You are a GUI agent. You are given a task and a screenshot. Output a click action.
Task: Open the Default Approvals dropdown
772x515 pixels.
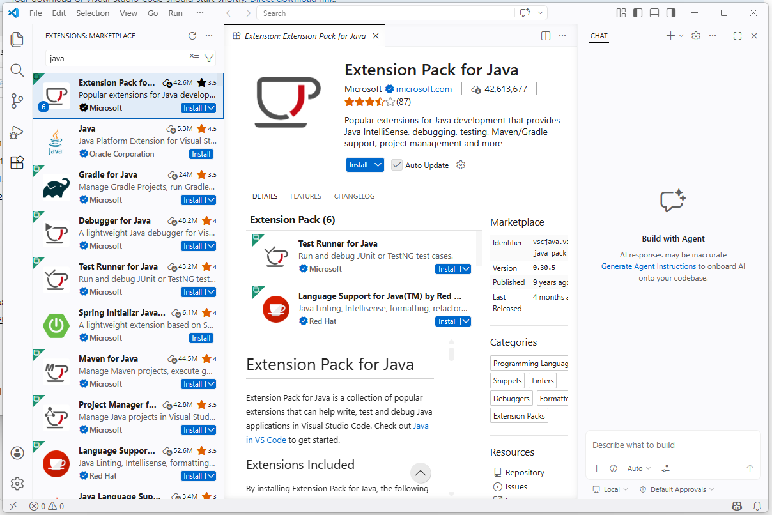click(x=677, y=489)
